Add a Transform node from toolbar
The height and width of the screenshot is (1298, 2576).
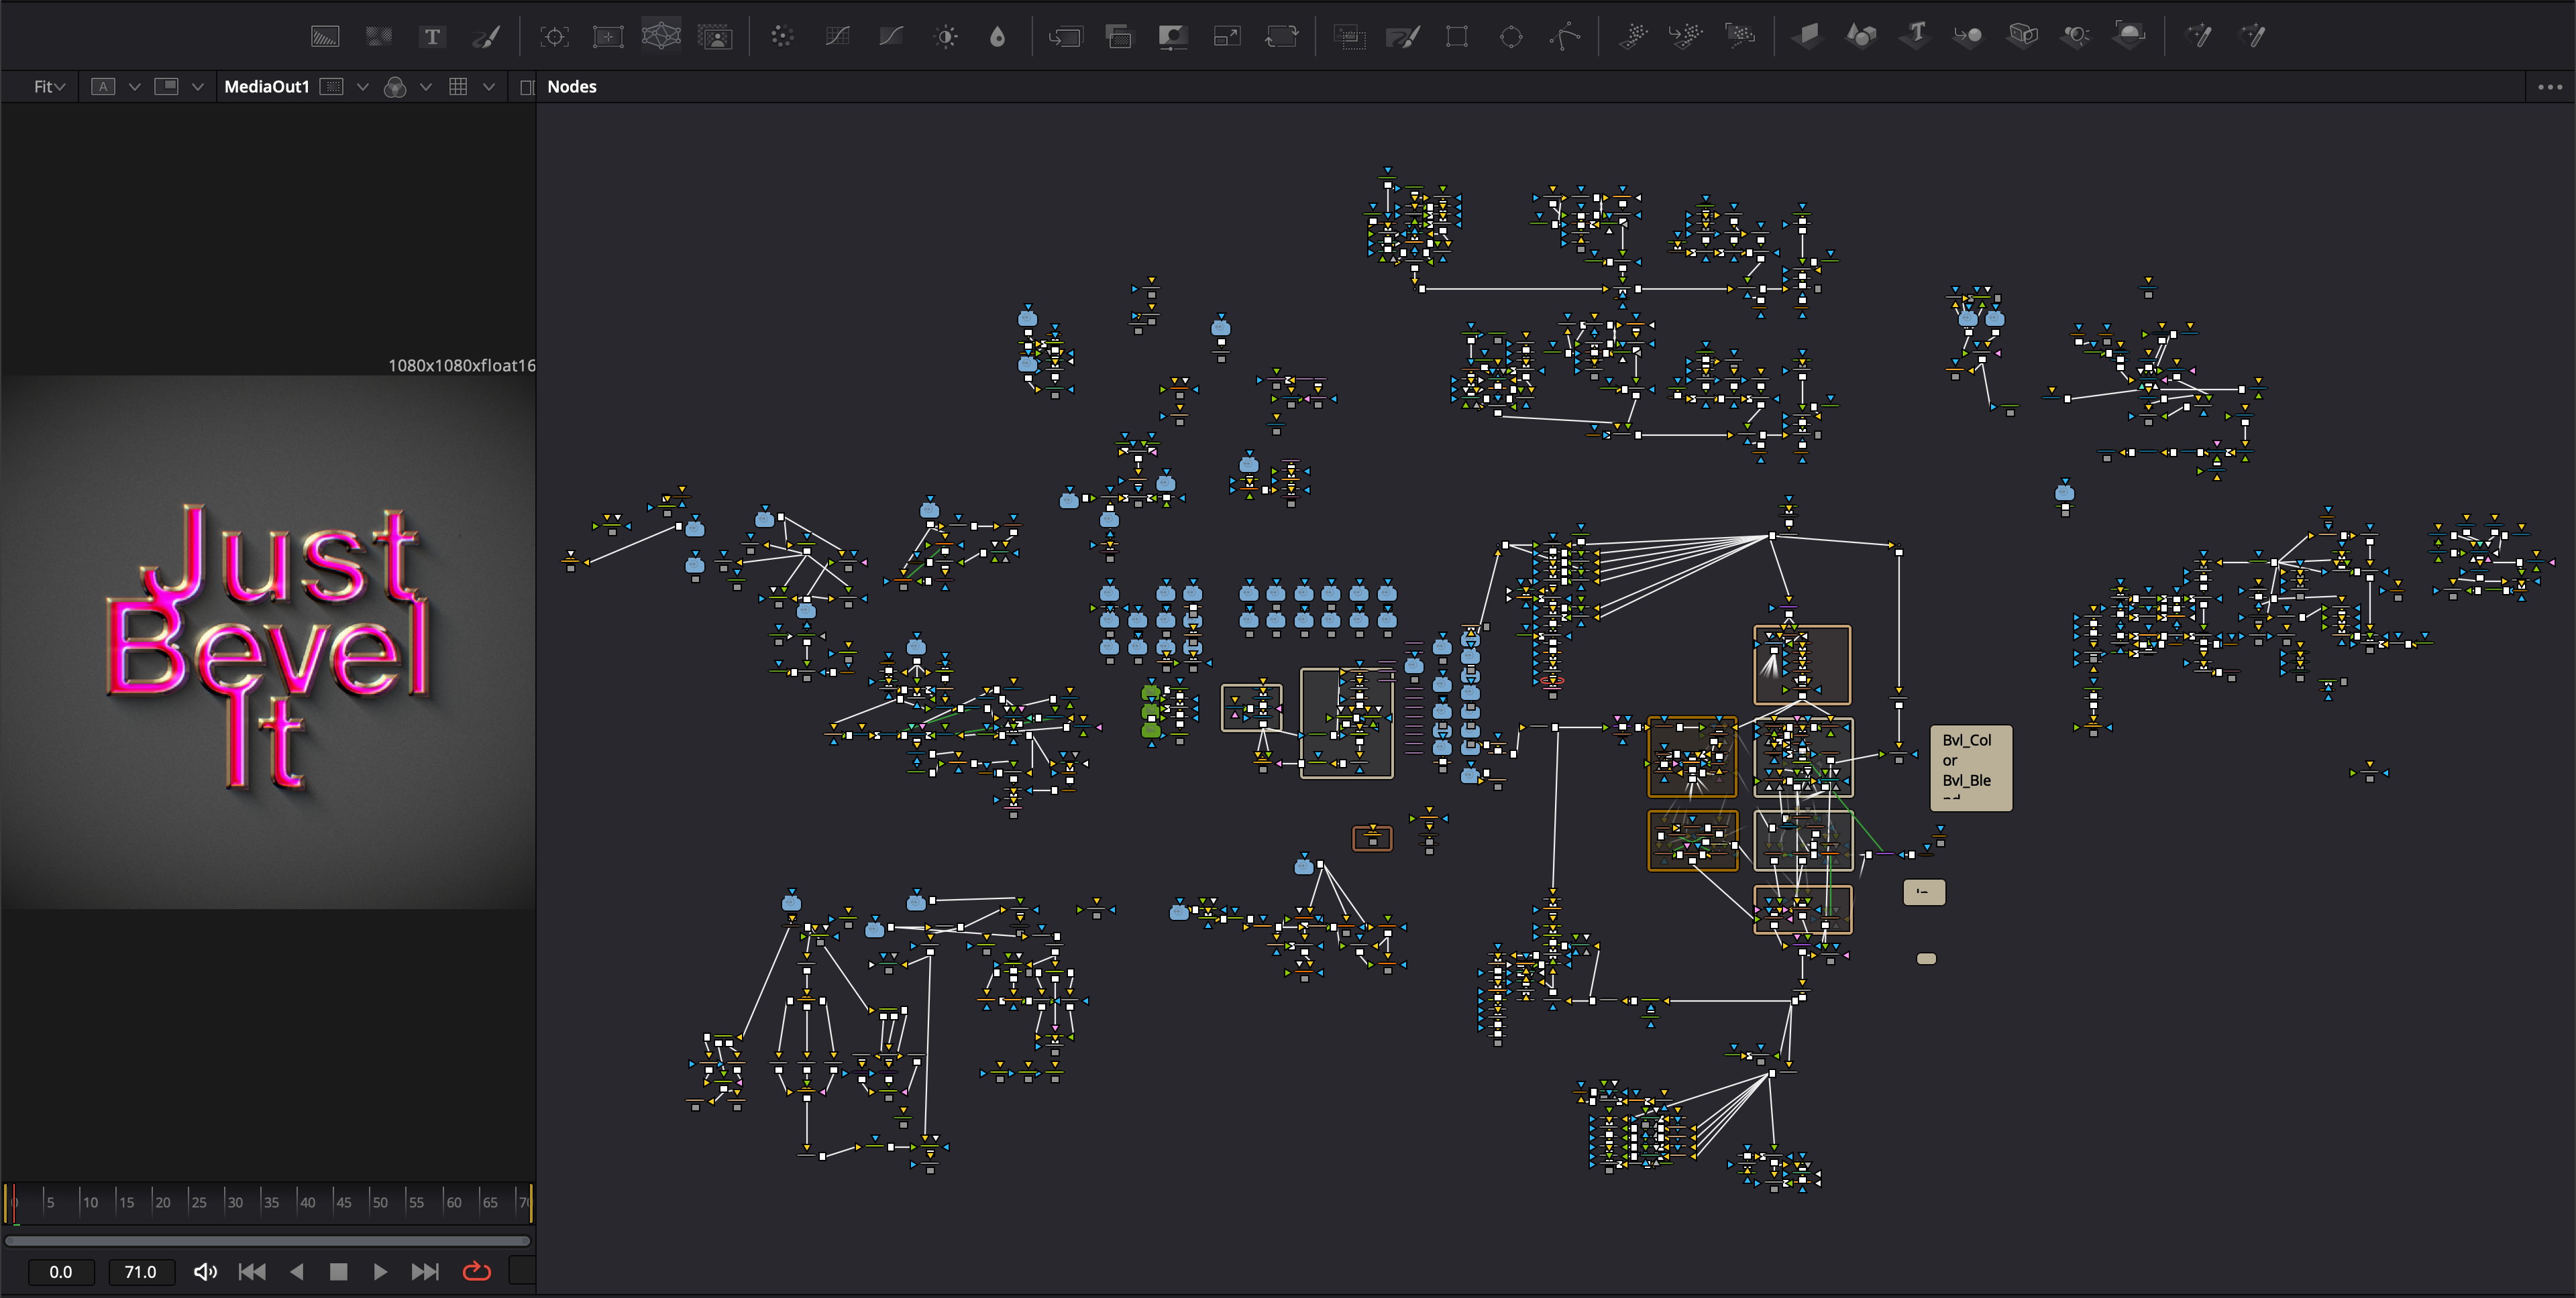pos(1281,37)
